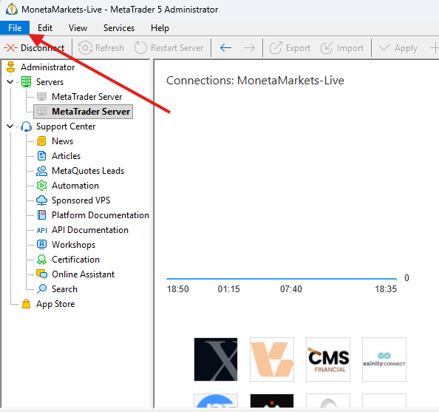439x412 pixels.
Task: Click the 18:50 chart time label
Action: click(178, 289)
